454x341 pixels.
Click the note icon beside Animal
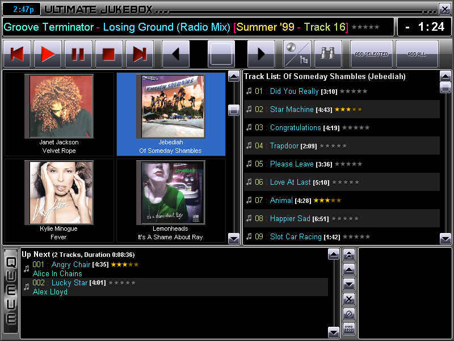[249, 201]
